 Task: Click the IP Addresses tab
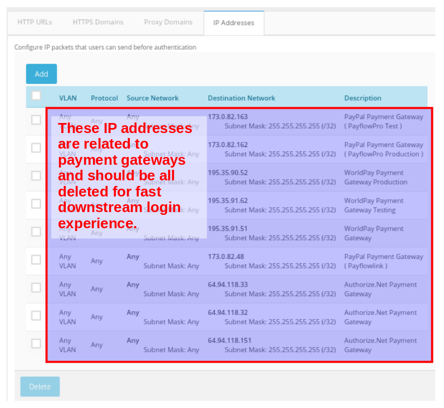point(234,23)
